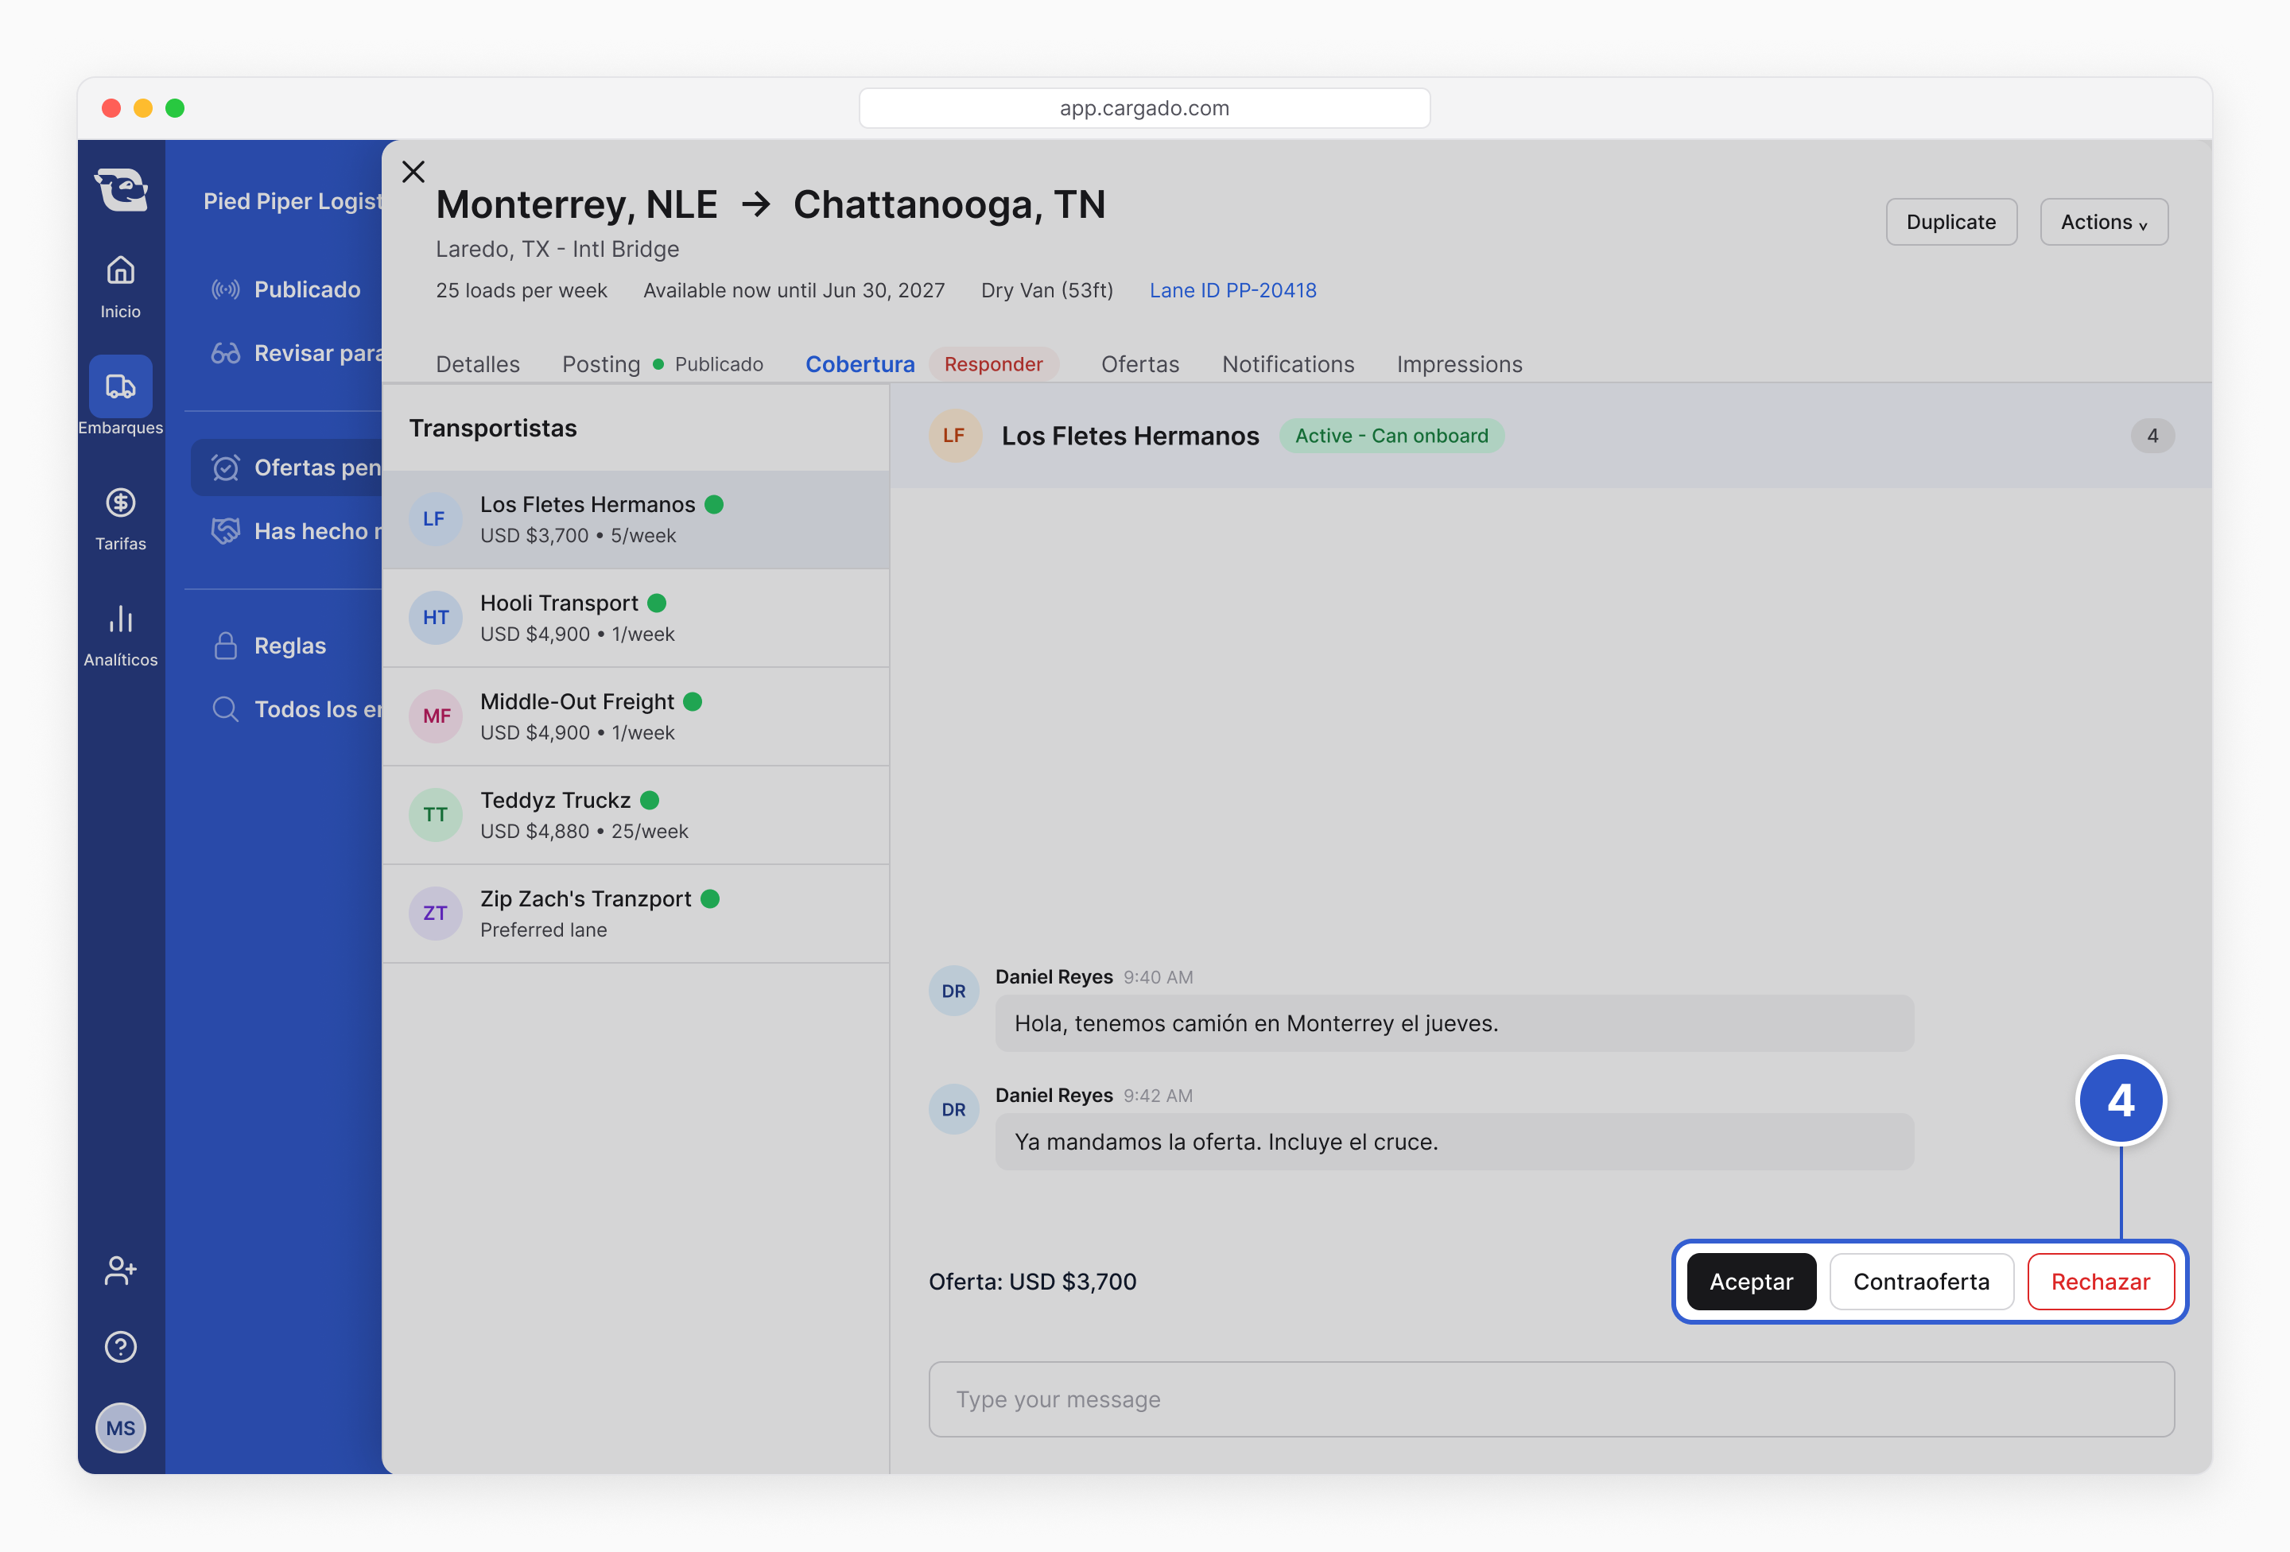Click the app.cargado.com address bar
The height and width of the screenshot is (1552, 2290).
coord(1144,107)
